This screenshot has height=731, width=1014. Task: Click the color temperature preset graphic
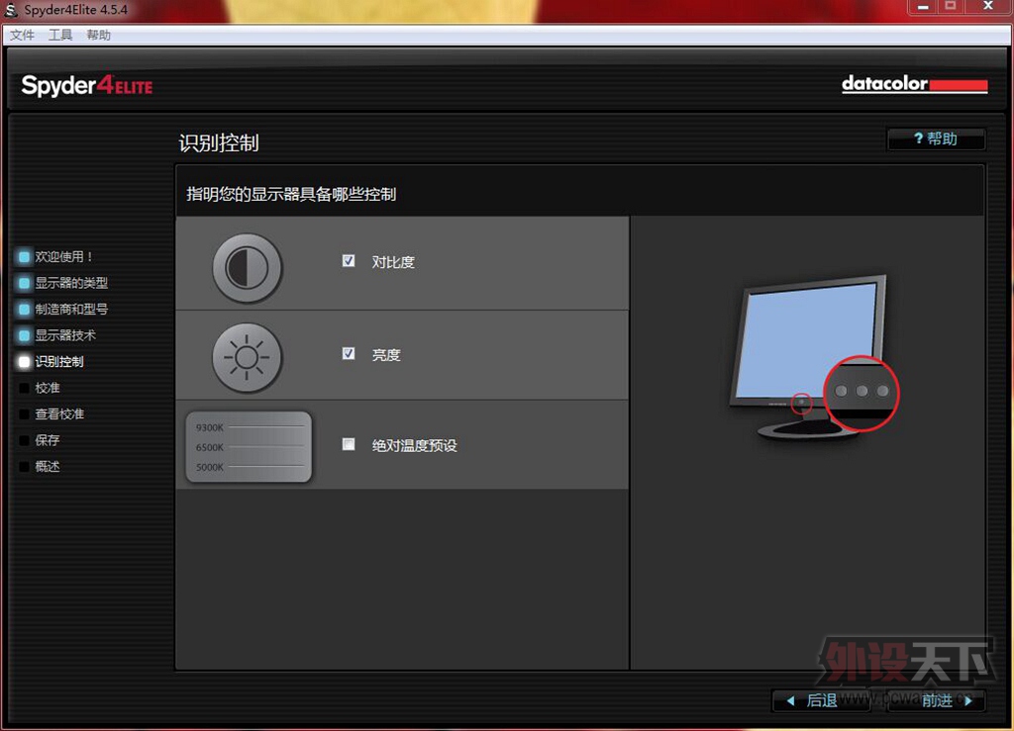(x=249, y=447)
